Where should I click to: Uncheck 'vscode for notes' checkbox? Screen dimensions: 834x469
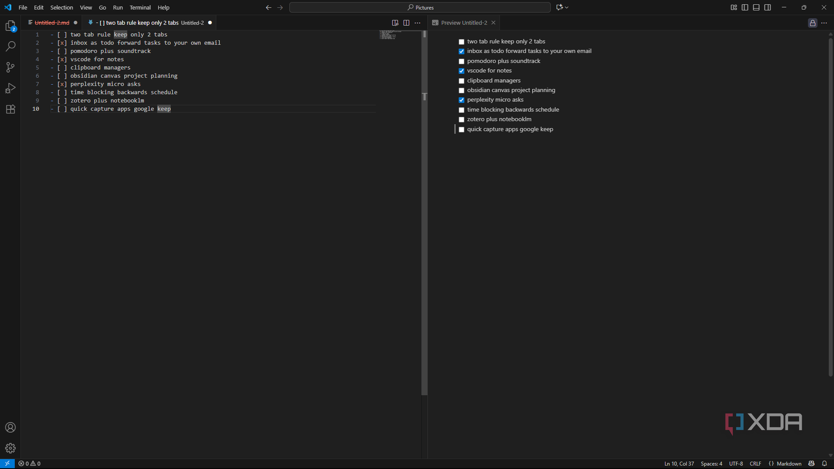[x=461, y=71]
